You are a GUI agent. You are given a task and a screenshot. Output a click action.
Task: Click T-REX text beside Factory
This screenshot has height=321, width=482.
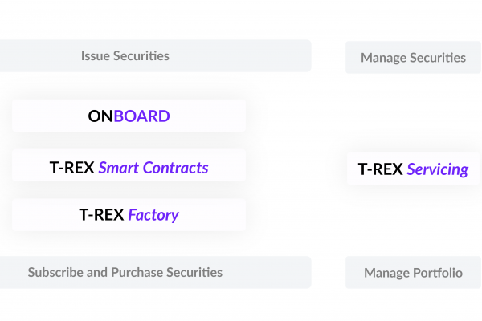(x=101, y=215)
